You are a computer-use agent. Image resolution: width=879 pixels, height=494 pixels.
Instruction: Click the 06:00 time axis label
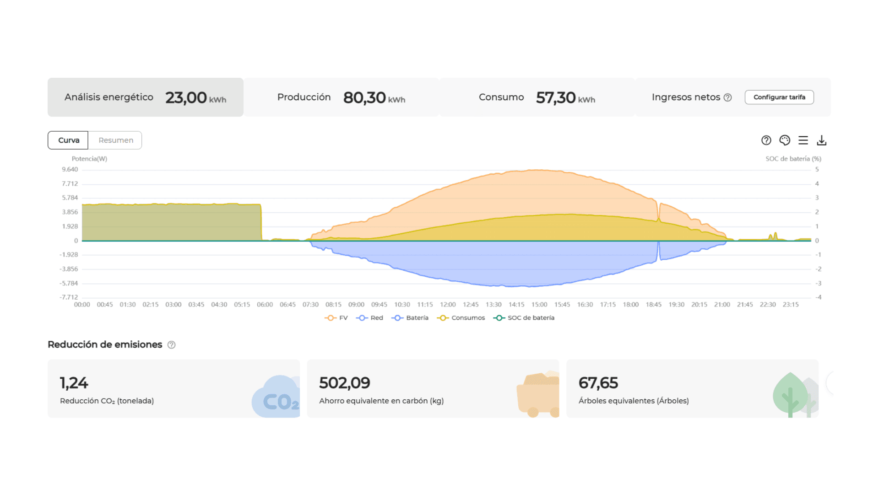tap(265, 305)
